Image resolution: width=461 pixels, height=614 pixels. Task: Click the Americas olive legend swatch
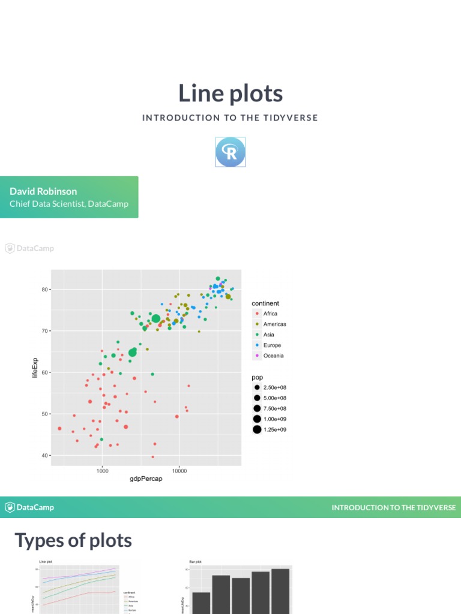point(257,324)
